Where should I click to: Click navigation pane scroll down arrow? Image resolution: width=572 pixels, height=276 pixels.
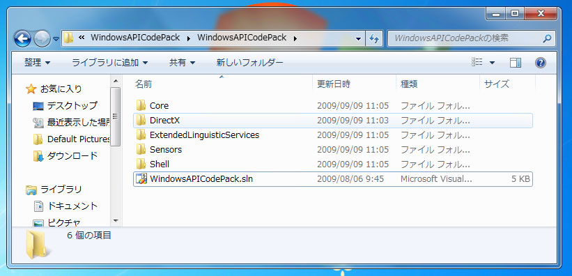(x=115, y=220)
